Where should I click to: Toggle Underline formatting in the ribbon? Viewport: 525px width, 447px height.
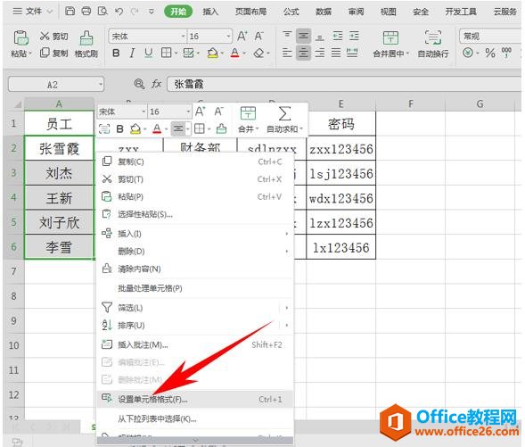pyautogui.click(x=148, y=53)
